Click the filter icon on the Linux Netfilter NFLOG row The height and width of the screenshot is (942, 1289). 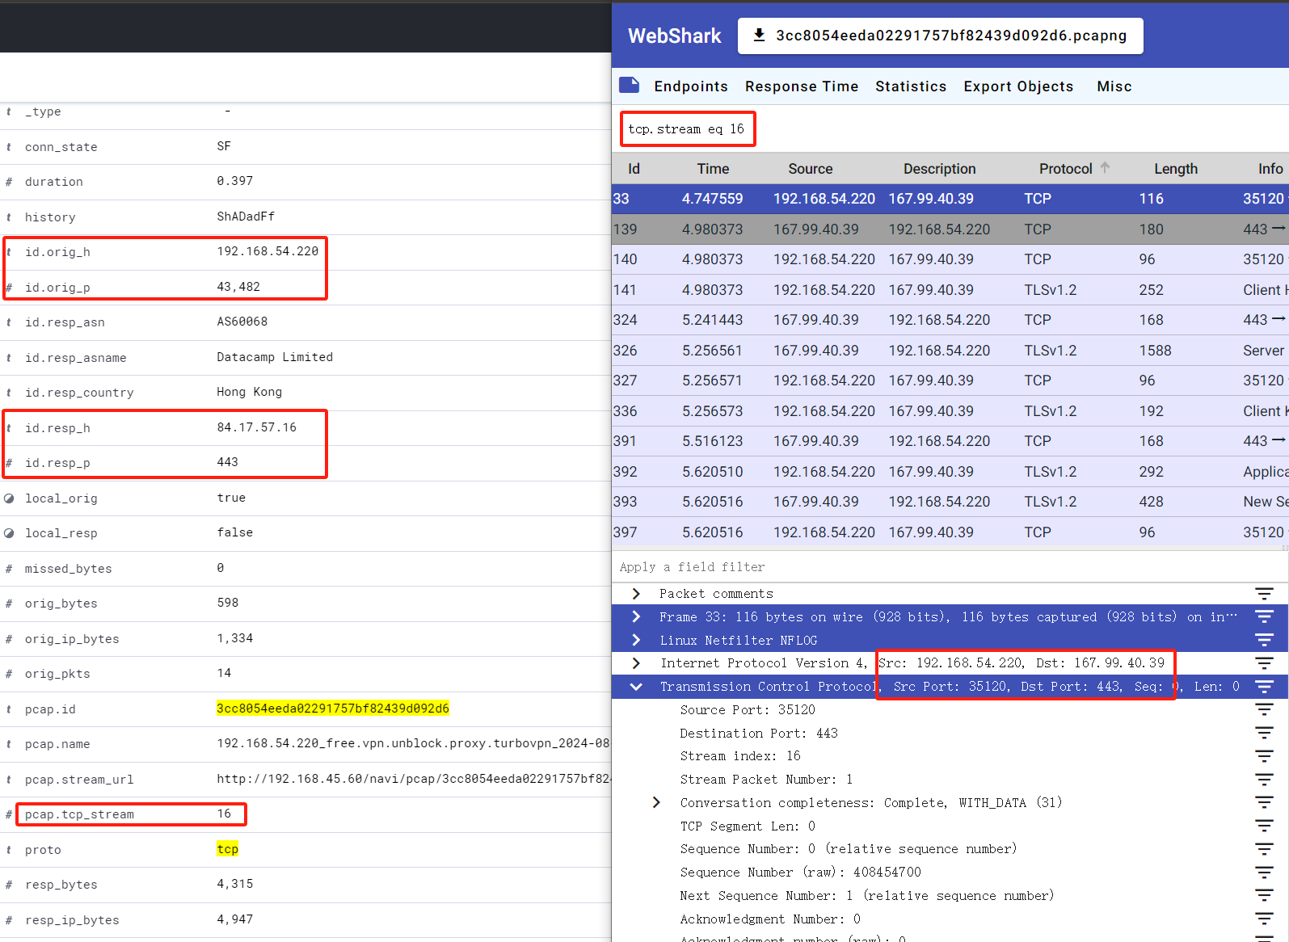tap(1264, 641)
